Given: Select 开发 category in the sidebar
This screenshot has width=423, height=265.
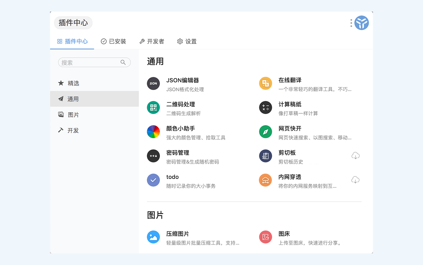Looking at the screenshot, I should [73, 131].
